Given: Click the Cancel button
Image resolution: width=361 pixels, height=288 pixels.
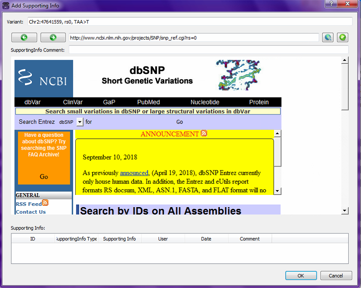Looking at the screenshot, I should (x=336, y=276).
